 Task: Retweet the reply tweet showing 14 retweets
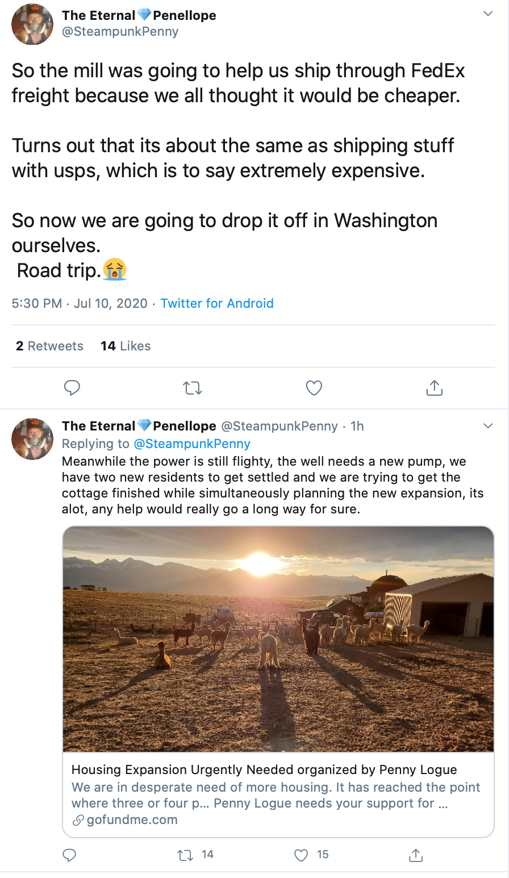pos(186,855)
